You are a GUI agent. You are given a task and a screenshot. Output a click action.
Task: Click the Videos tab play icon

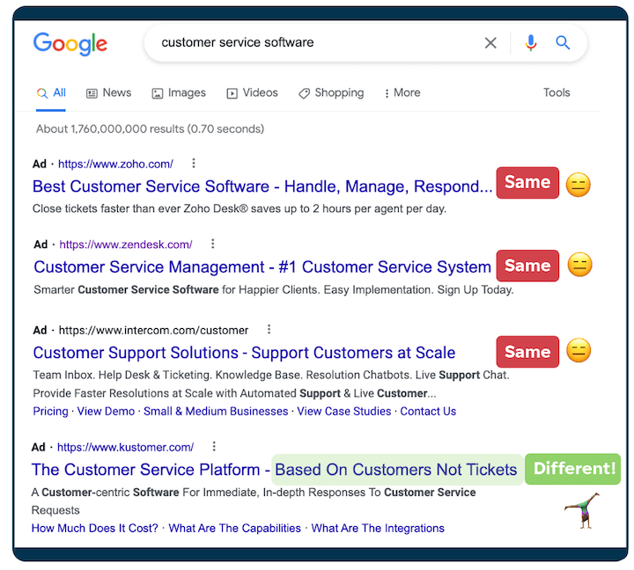point(232,94)
